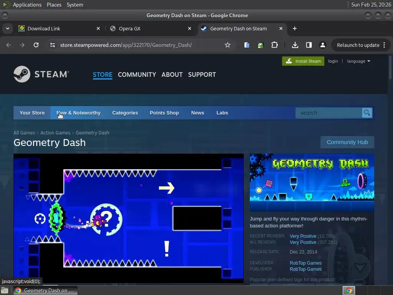
Task: Switch to the Download Link tab
Action: 59,28
